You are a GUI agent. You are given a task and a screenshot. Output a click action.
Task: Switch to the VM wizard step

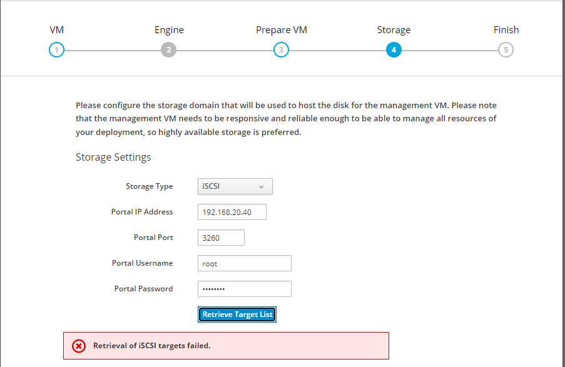pos(56,29)
